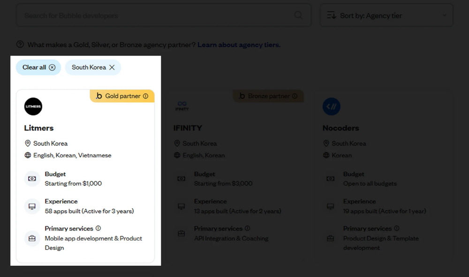Screen dimensions: 469x277
Task: Click 'English, Korean, Vietnamese' languages text
Action: click(x=72, y=155)
